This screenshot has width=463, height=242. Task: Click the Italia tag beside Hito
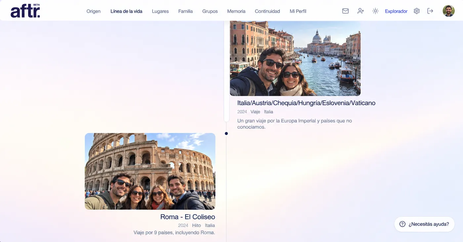[x=210, y=225]
